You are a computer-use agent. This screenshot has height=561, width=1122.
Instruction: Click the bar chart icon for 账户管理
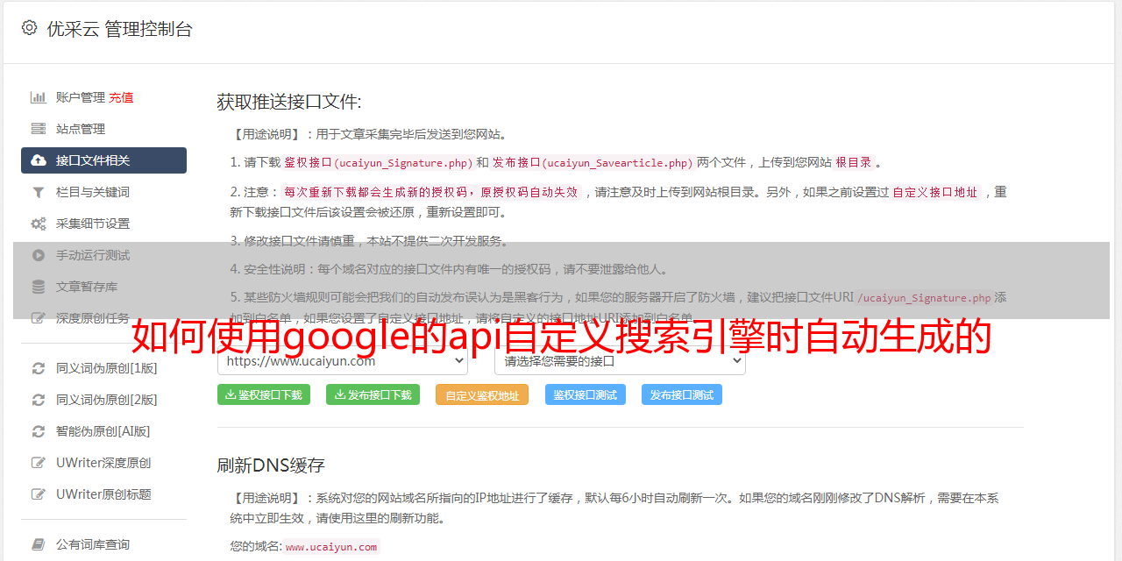click(x=39, y=97)
